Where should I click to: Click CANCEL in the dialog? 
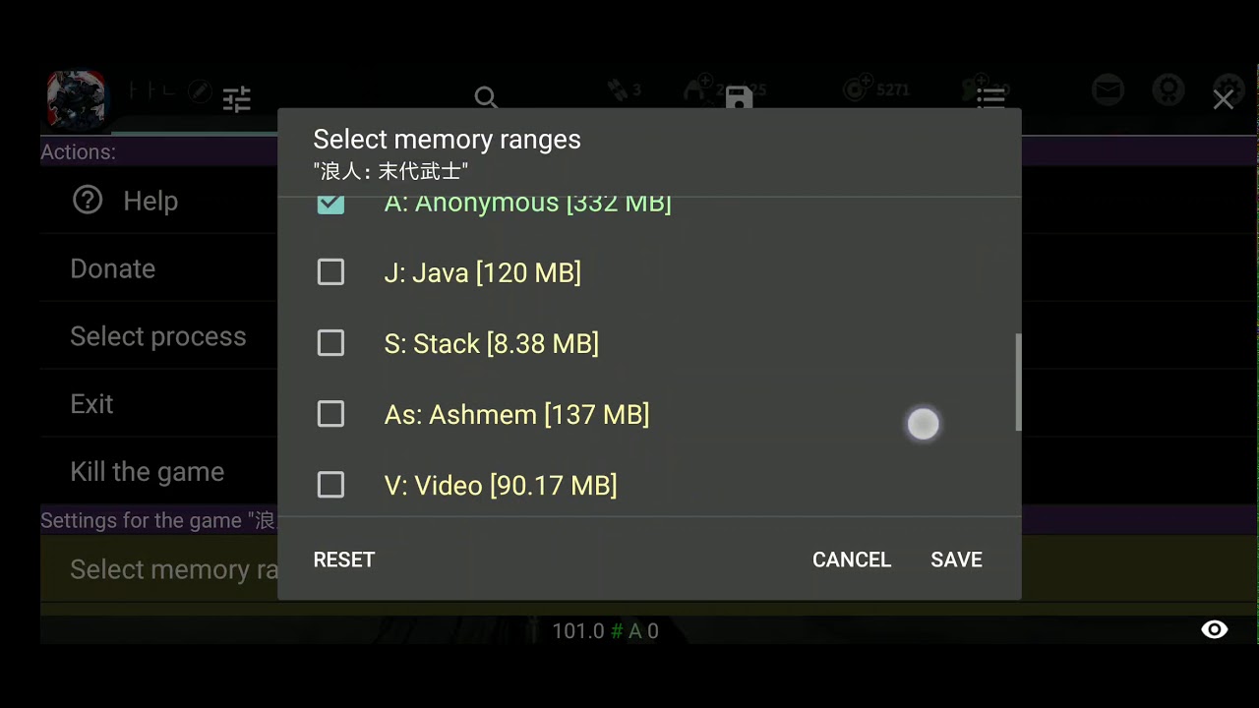851,560
